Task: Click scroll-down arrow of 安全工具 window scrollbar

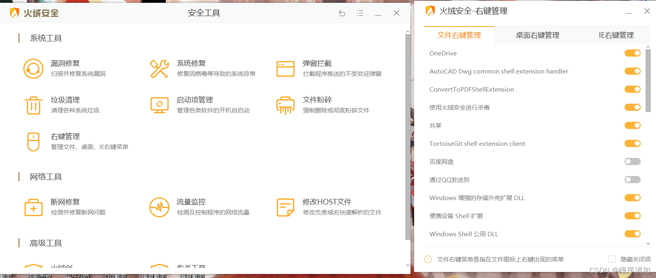Action: click(408, 266)
